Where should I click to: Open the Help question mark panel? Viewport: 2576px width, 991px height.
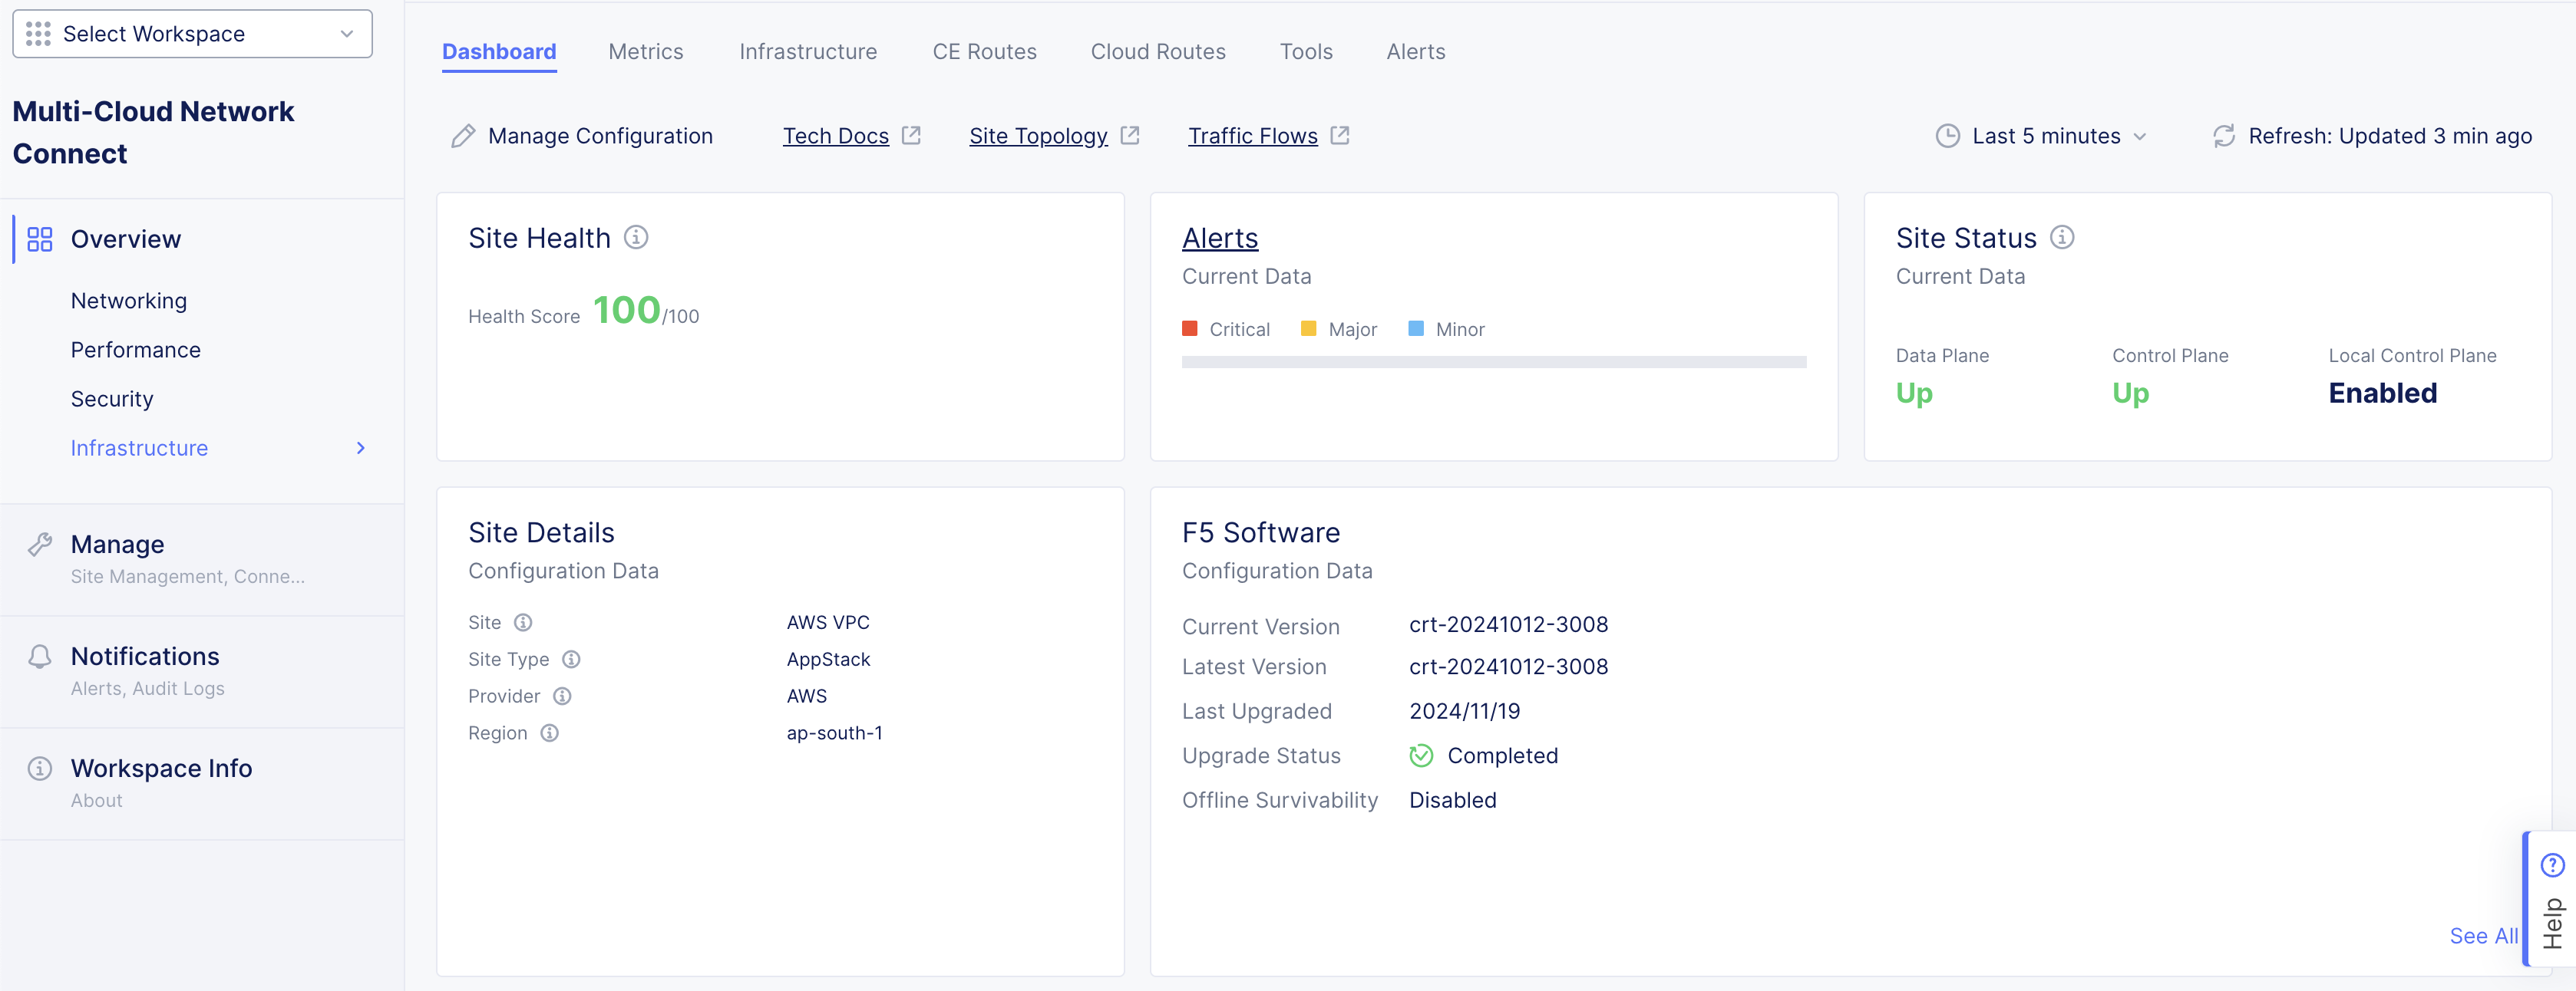click(2552, 865)
